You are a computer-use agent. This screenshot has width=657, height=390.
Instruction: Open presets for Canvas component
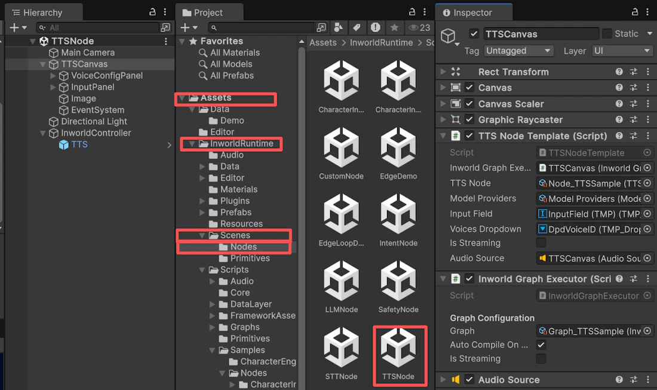tap(634, 88)
